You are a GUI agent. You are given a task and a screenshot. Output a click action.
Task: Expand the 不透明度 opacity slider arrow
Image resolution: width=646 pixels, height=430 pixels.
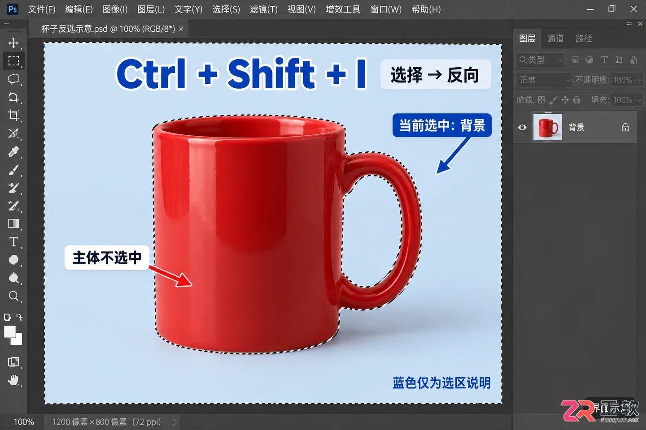click(x=640, y=80)
